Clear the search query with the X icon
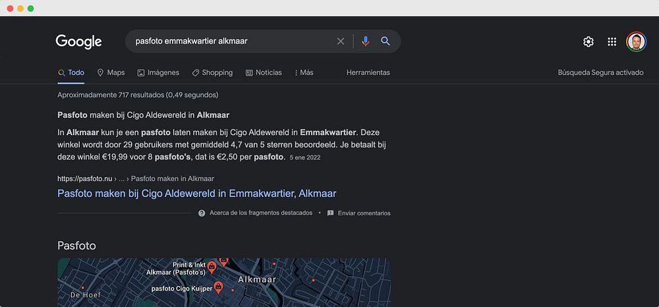Viewport: 659px width, 307px height. (x=341, y=41)
